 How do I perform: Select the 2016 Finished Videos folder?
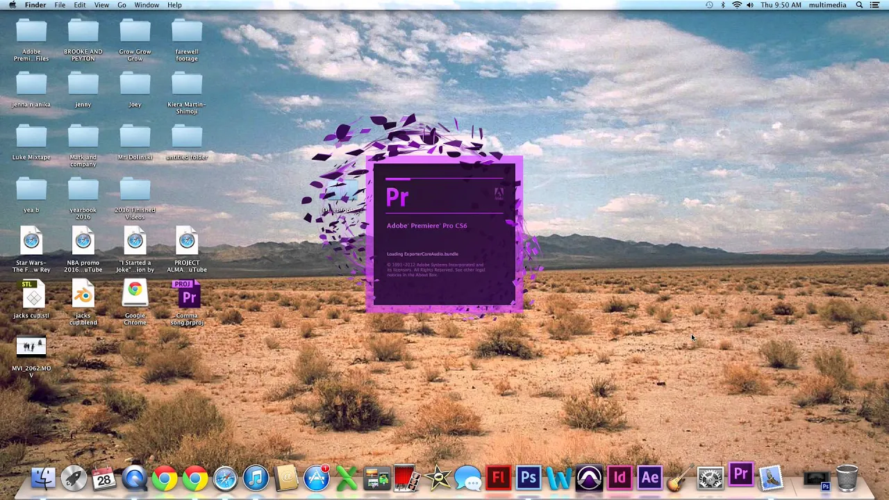pos(135,199)
